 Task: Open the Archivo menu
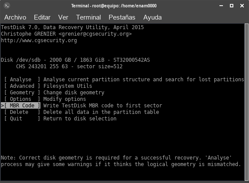15,17
